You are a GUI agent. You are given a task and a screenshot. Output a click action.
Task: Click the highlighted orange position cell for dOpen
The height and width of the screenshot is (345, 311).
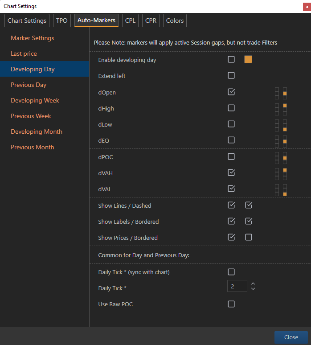(285, 94)
